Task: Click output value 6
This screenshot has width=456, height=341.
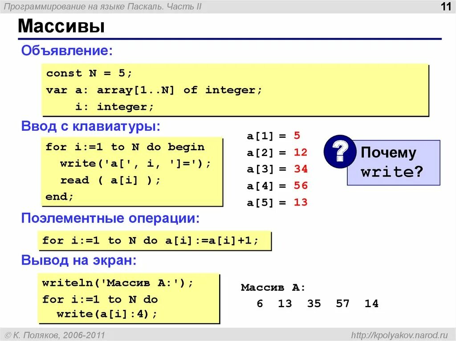Action: pos(260,304)
